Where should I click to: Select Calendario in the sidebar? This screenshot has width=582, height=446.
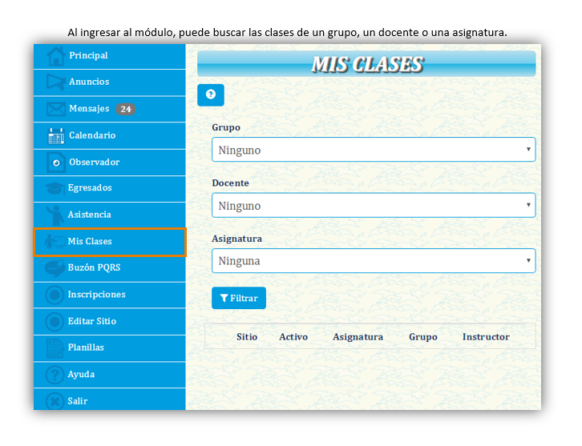(110, 135)
